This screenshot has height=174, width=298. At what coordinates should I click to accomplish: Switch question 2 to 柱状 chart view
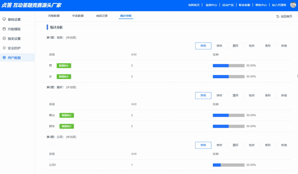pos(252,95)
